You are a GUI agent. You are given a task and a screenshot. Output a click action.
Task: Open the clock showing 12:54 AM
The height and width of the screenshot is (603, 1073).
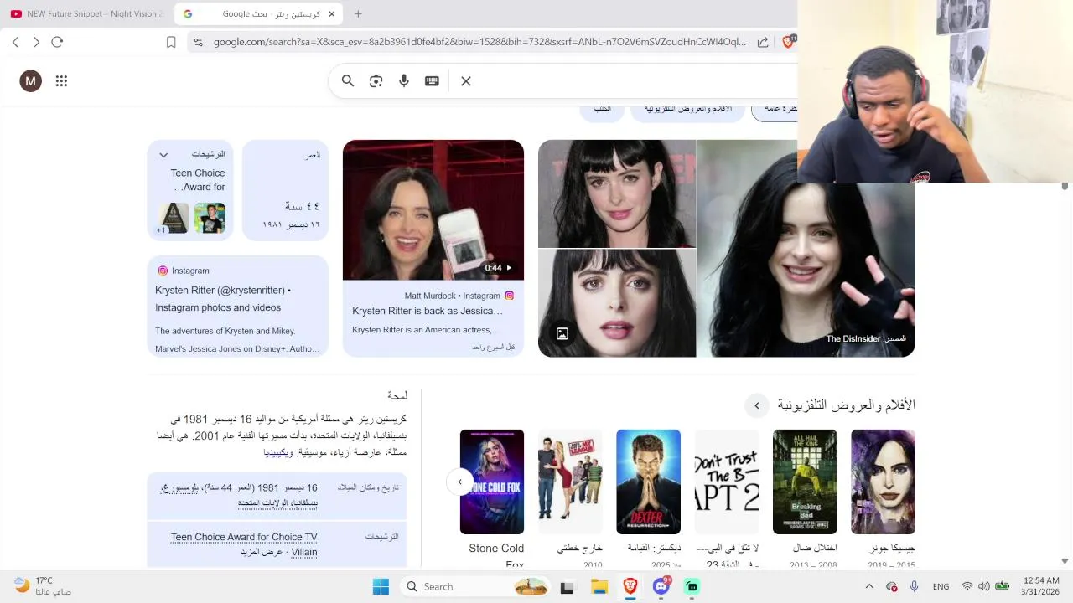pyautogui.click(x=1040, y=586)
